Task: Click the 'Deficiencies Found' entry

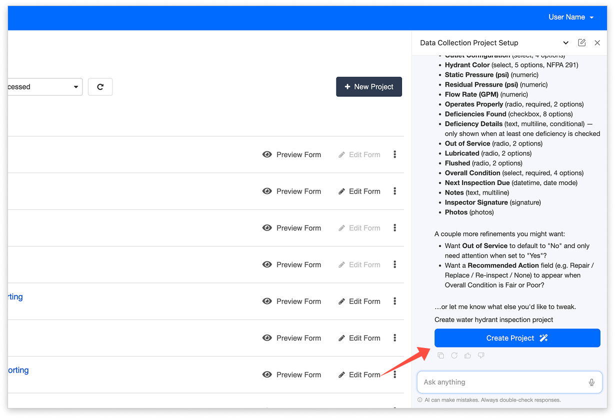Action: (508, 114)
